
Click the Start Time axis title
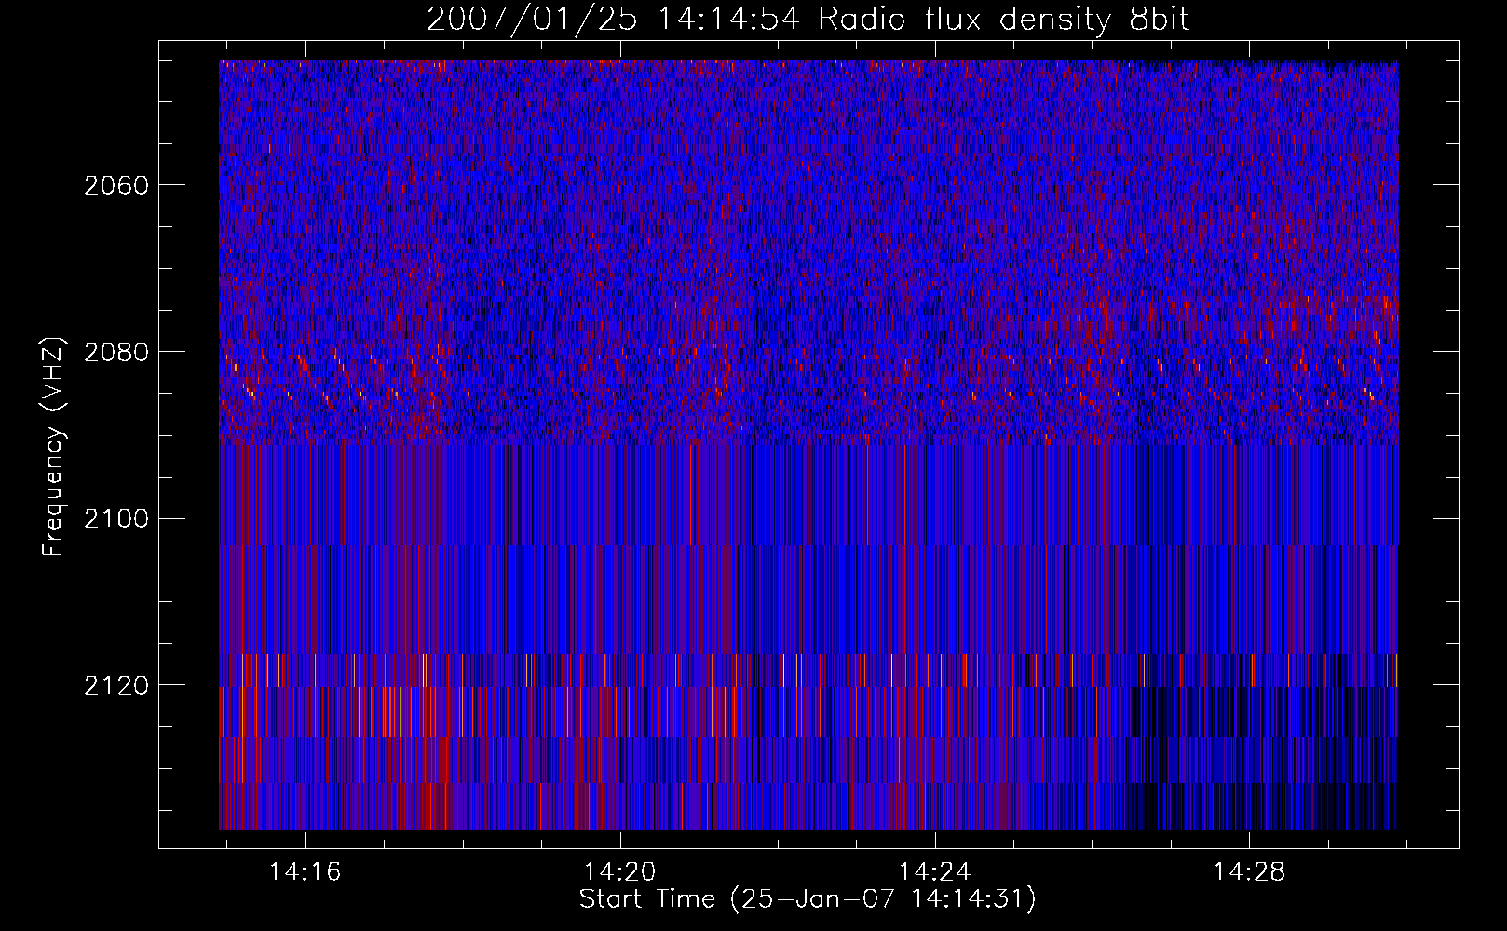(x=808, y=899)
